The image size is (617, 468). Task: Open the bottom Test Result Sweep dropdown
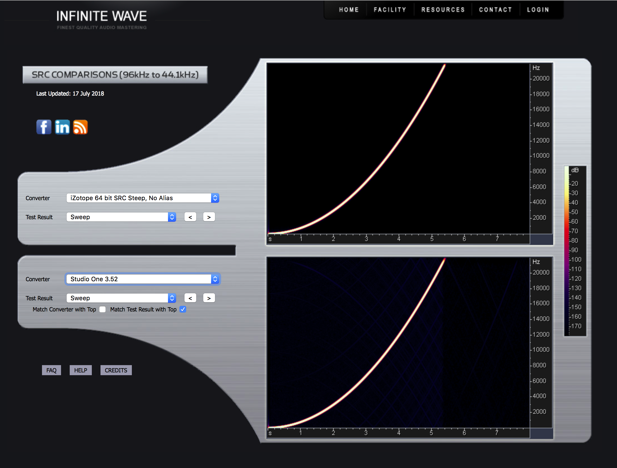coord(121,298)
